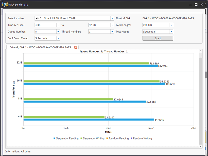Click the 4KB axis label

(20, 117)
